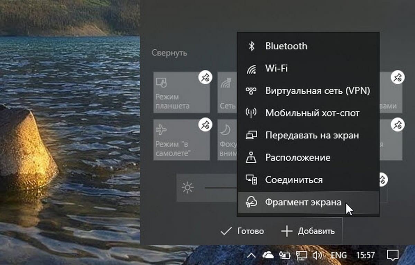Add Виртуальная сеть (VPN) quick action
415x265 pixels.
[317, 91]
